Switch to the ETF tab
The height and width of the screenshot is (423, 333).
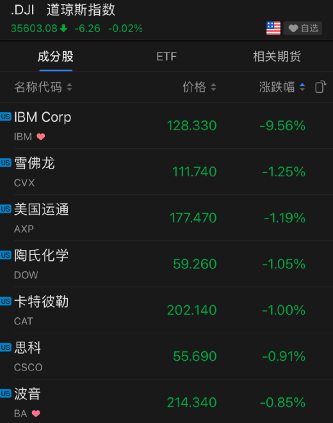pos(166,56)
